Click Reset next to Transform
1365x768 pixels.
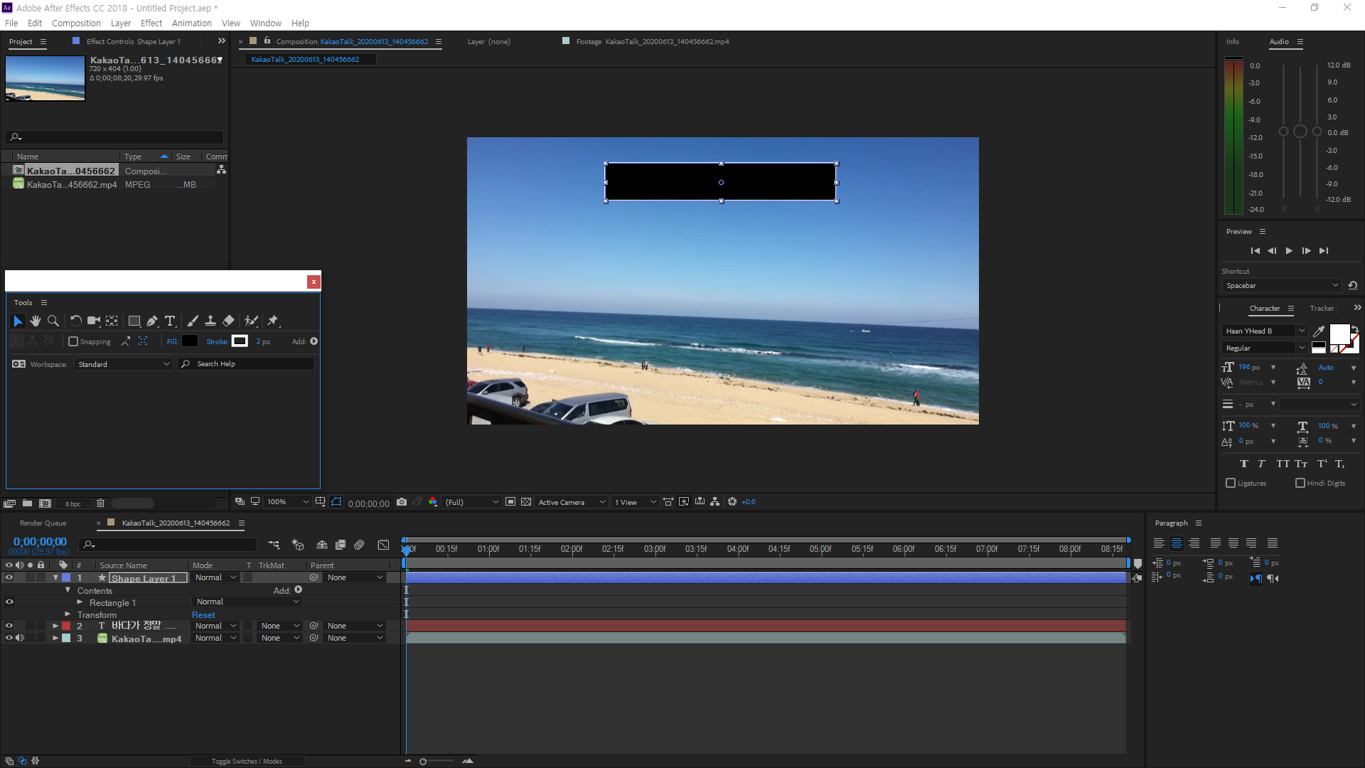[x=203, y=615]
